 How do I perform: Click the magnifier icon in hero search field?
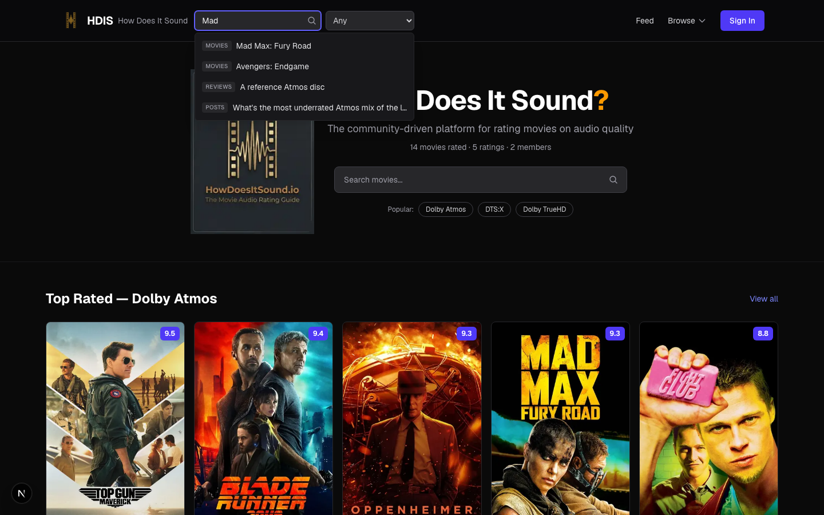[613, 180]
